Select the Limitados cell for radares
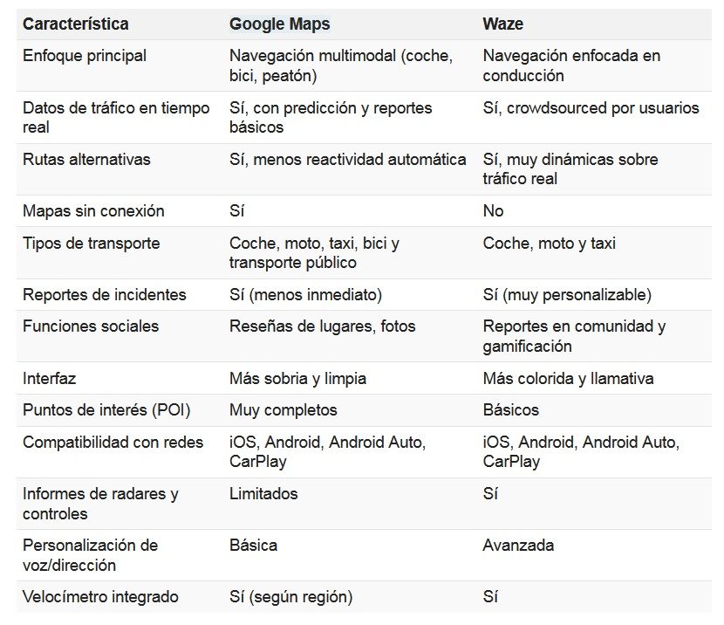724x625 pixels. tap(263, 494)
